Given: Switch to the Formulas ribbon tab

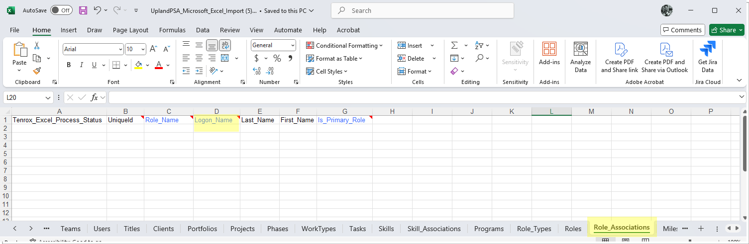Looking at the screenshot, I should (172, 30).
